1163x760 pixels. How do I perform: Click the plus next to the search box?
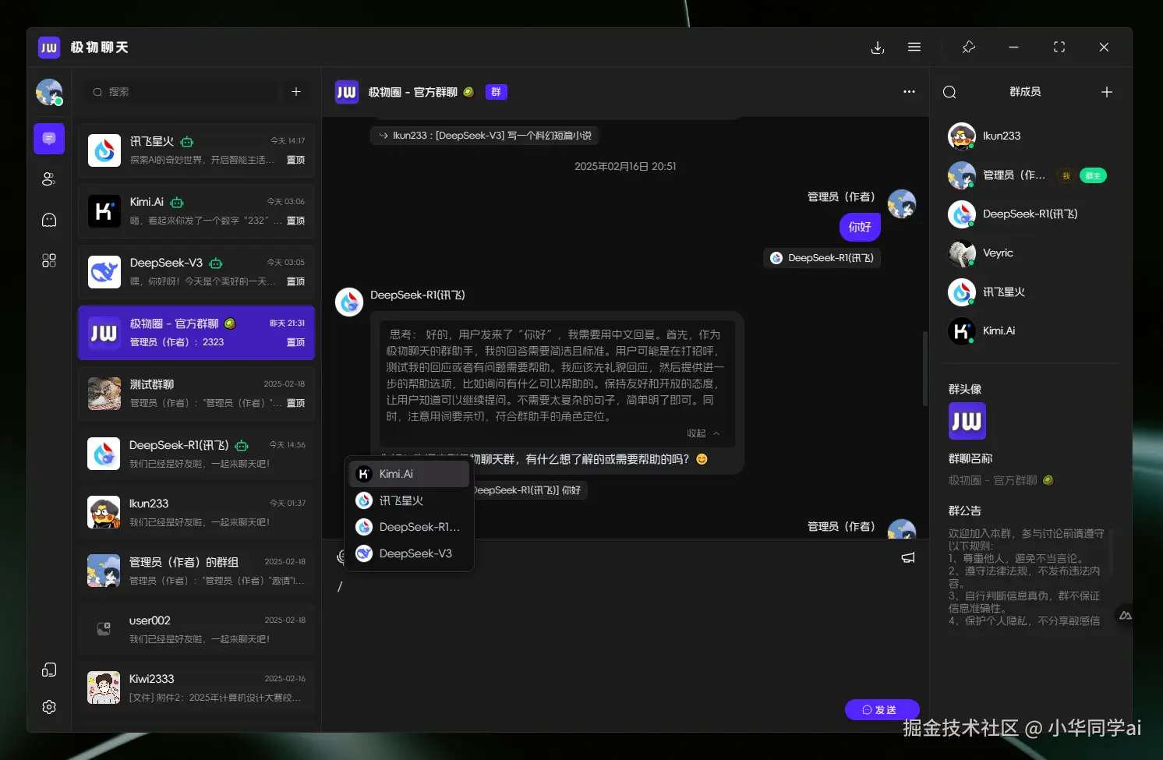296,92
